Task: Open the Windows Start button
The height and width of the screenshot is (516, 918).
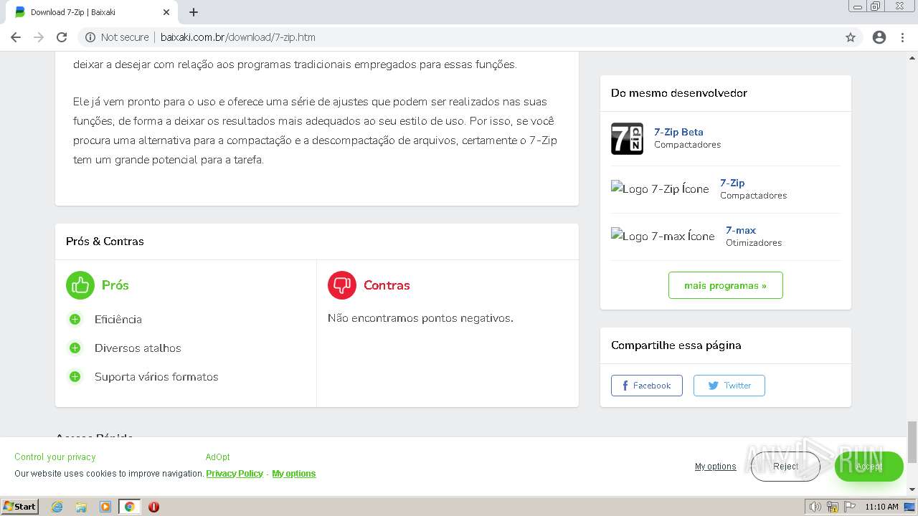Action: (19, 506)
